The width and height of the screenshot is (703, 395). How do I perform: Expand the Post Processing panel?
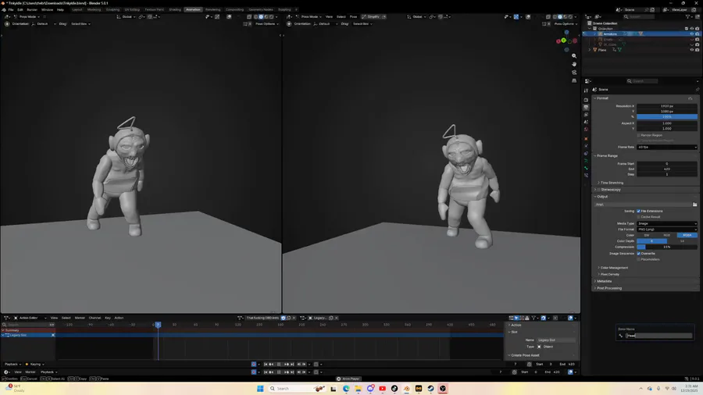pos(608,288)
